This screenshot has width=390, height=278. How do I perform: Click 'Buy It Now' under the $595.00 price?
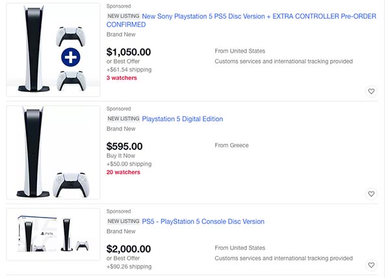(x=122, y=156)
